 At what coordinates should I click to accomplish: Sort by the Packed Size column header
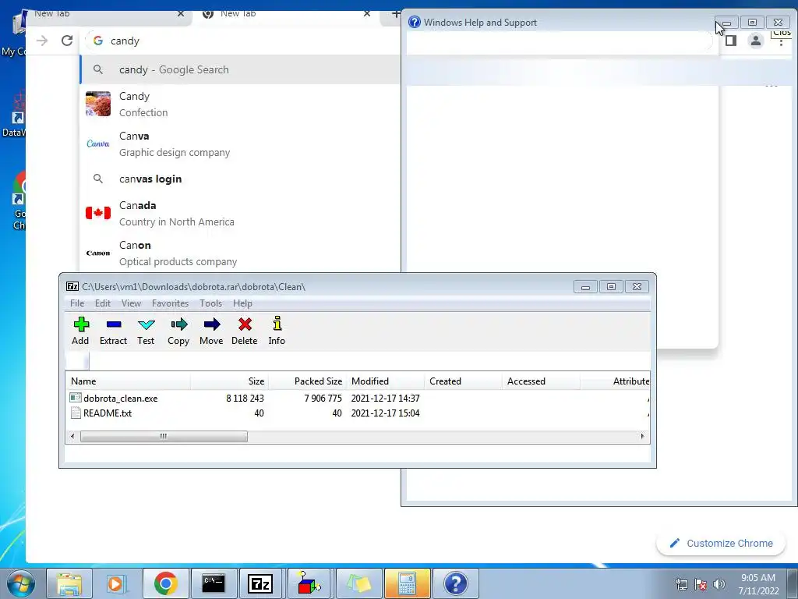pos(307,381)
